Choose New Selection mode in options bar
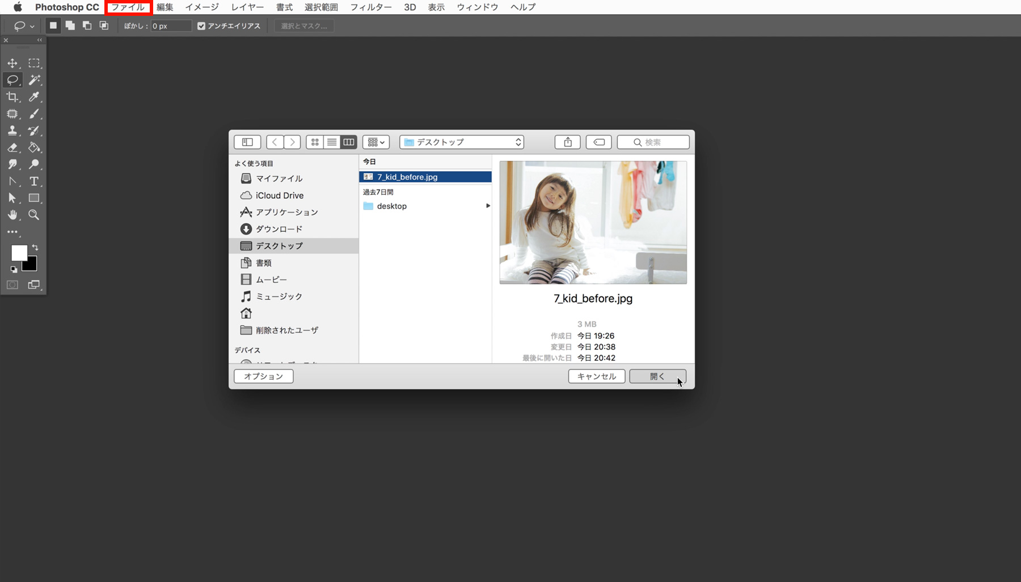 tap(53, 26)
